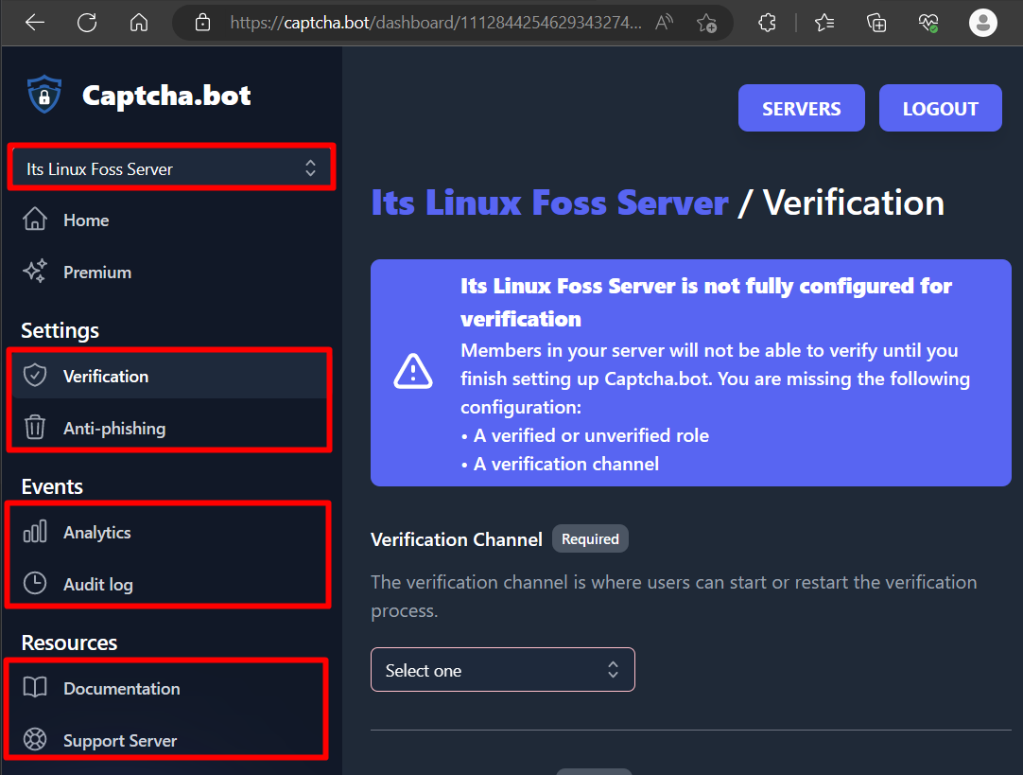Click the Documentation book icon
Screen dimensions: 1023x775
[x=35, y=687]
